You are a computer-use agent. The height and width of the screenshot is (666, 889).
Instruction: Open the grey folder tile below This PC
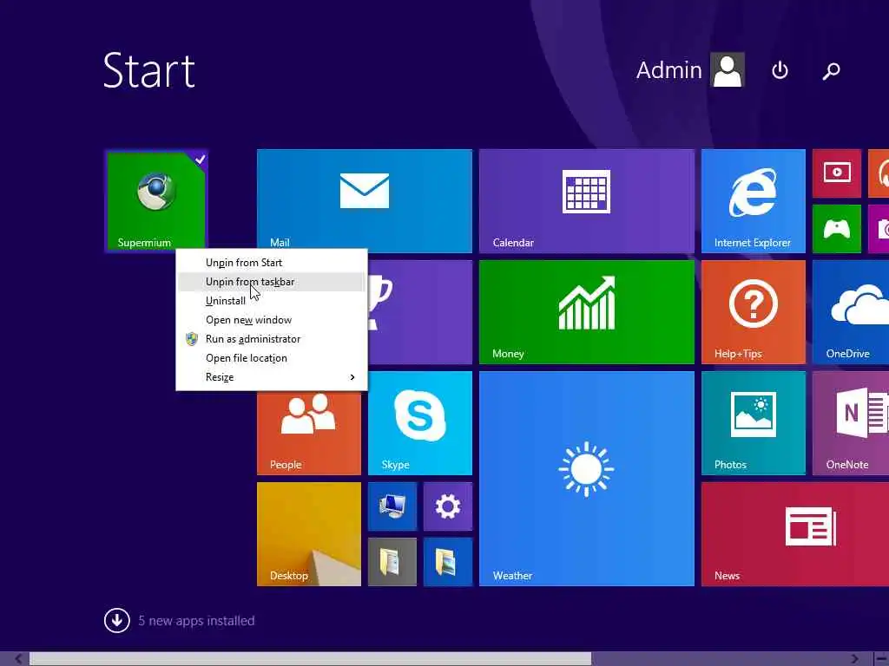(392, 562)
